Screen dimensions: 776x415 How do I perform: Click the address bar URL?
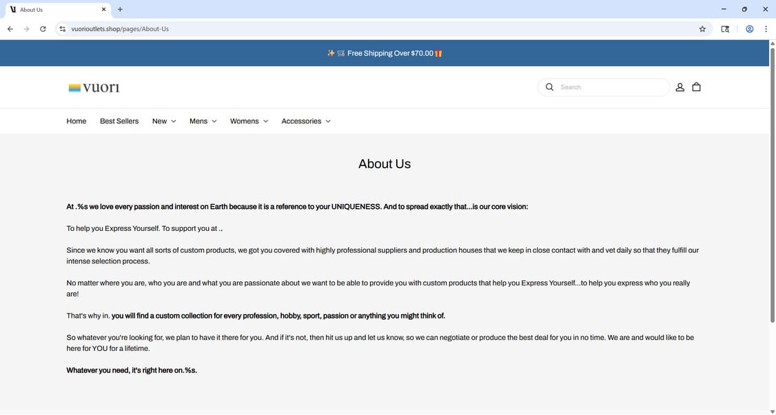(120, 29)
